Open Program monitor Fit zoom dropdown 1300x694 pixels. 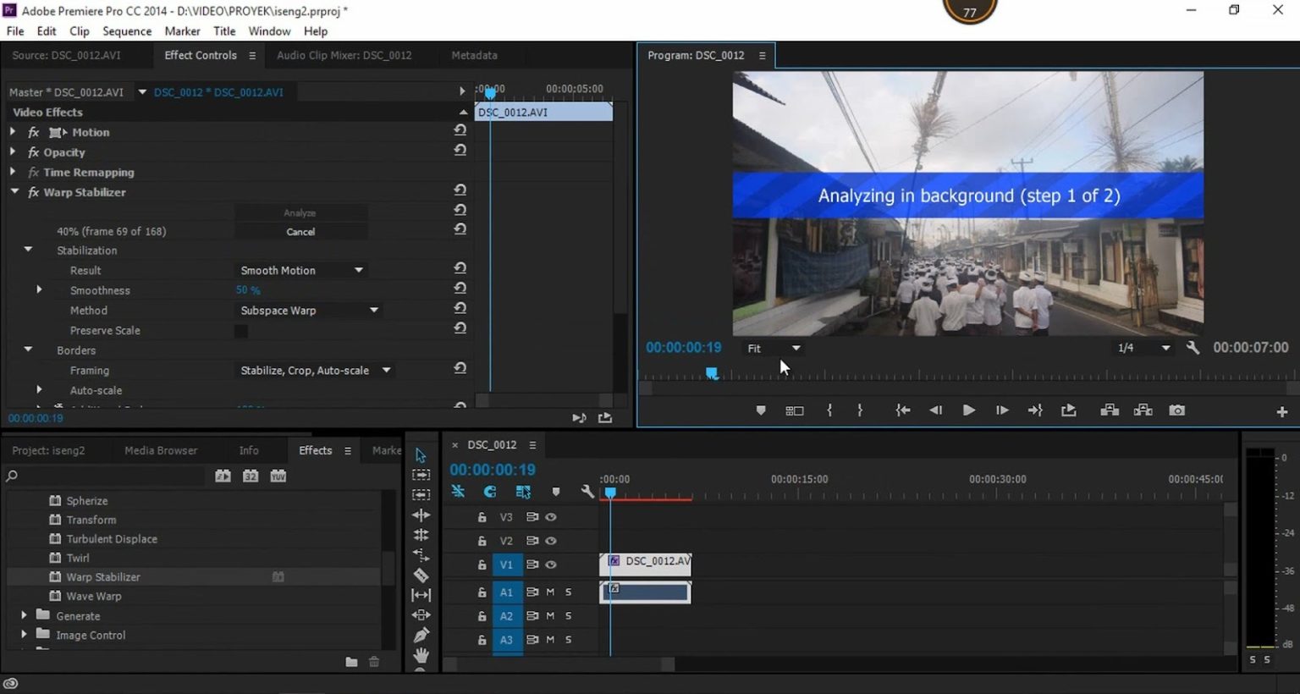pyautogui.click(x=774, y=348)
